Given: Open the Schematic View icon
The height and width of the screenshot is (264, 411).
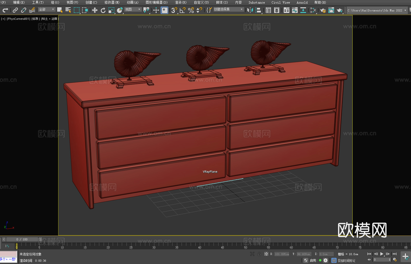Looking at the screenshot, I should tap(303, 10).
